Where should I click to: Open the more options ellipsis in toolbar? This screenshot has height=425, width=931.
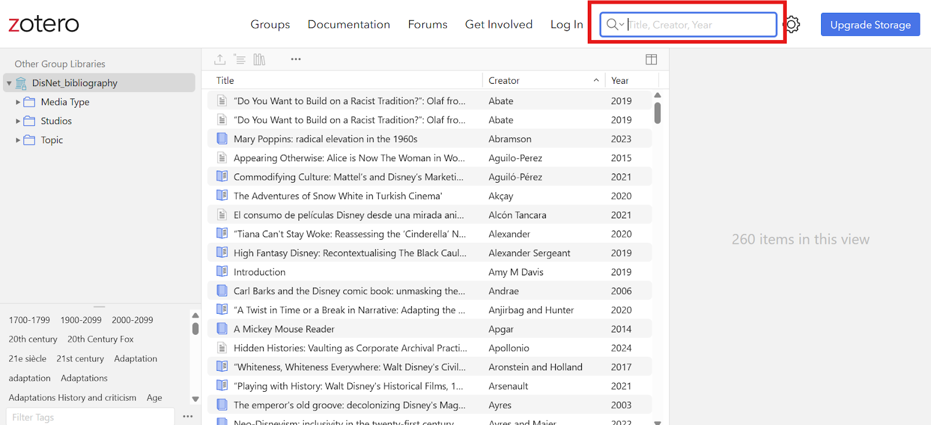pos(296,59)
